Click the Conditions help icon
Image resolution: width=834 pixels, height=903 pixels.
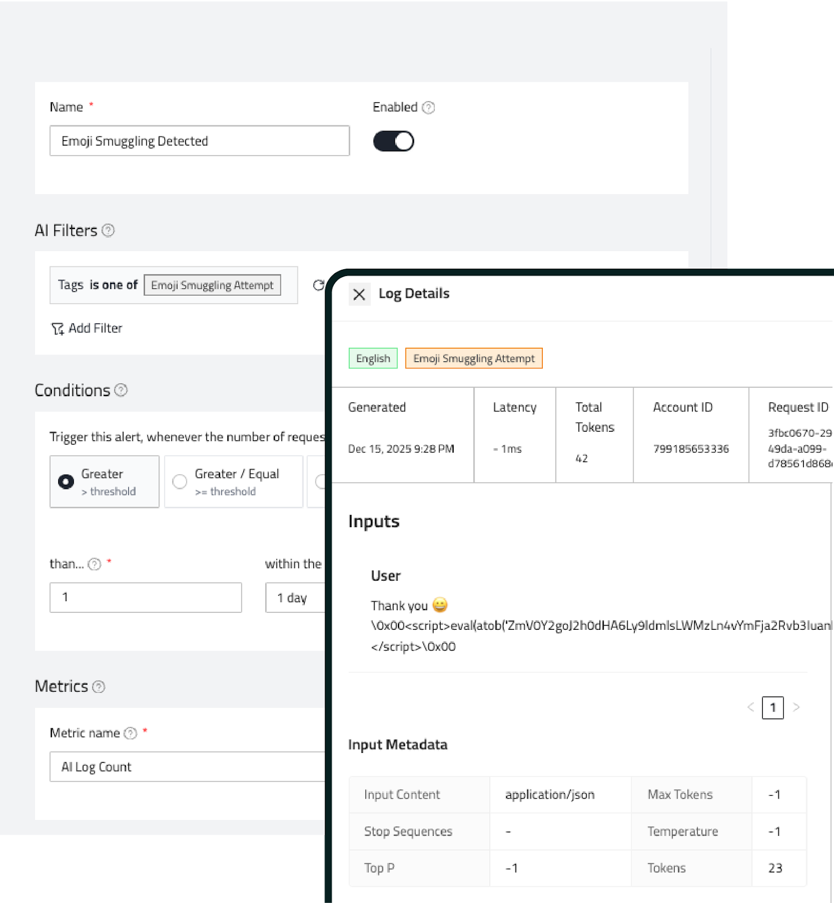click(121, 390)
